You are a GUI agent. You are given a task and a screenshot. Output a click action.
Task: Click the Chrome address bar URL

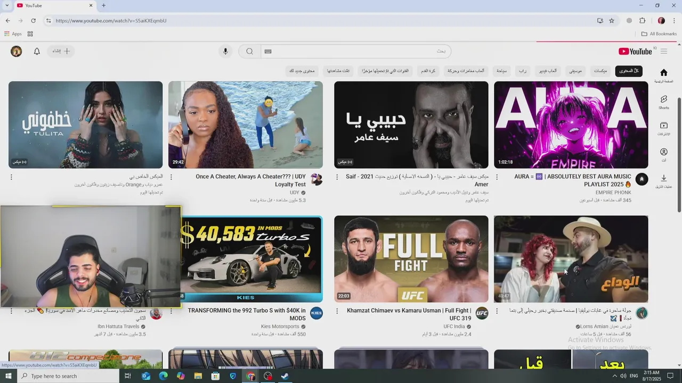click(x=111, y=20)
